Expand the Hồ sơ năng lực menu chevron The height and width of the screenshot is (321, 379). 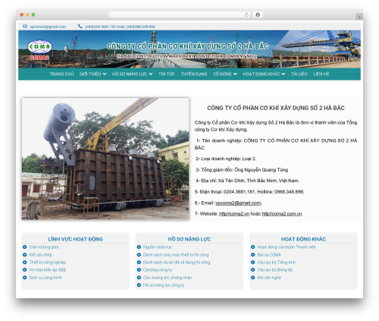click(151, 74)
